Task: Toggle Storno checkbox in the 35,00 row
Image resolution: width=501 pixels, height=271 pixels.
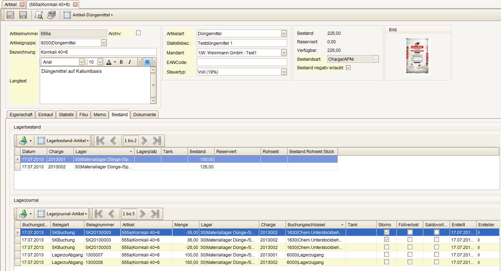Action: pyautogui.click(x=386, y=240)
